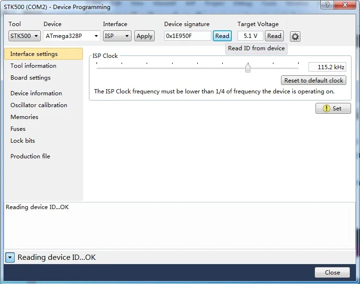Screen dimensions: 360x284
Task: Open the Interface dropdown showing ISP
Action: pos(117,36)
